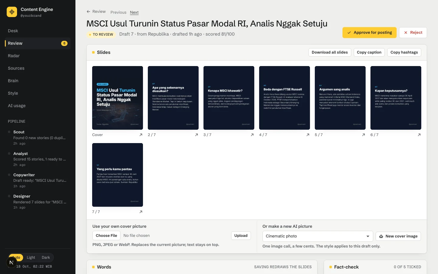Screen dimensions: 438x274
Task: Open AI usage page
Action: coord(38,106)
